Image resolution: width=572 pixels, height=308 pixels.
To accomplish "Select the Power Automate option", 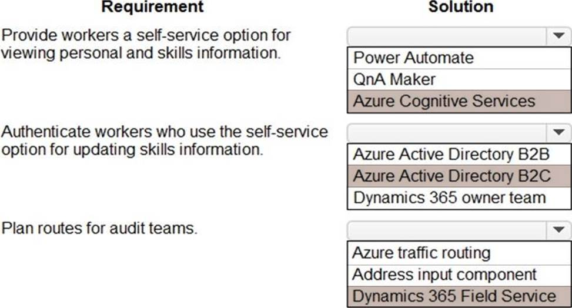I will [x=413, y=58].
